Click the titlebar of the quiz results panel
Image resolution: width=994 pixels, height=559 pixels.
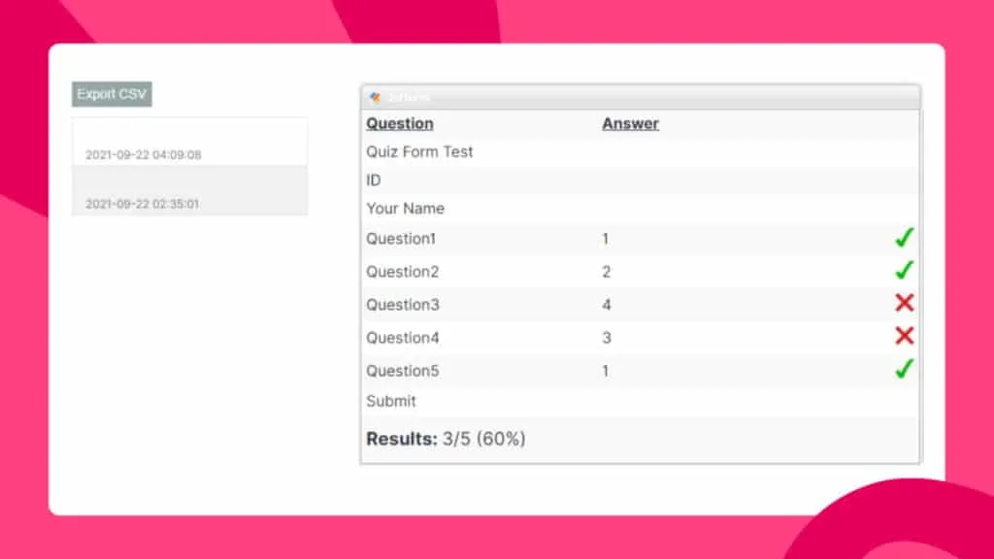coord(641,95)
